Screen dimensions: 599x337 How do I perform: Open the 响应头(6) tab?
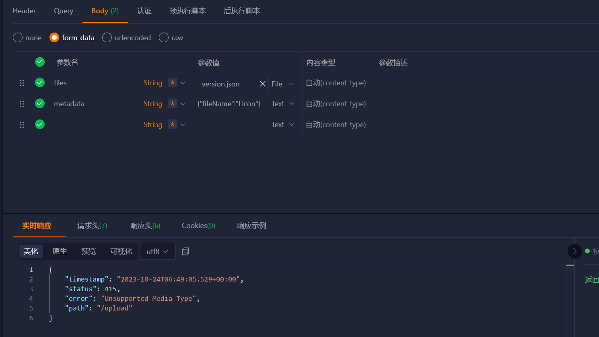(145, 226)
